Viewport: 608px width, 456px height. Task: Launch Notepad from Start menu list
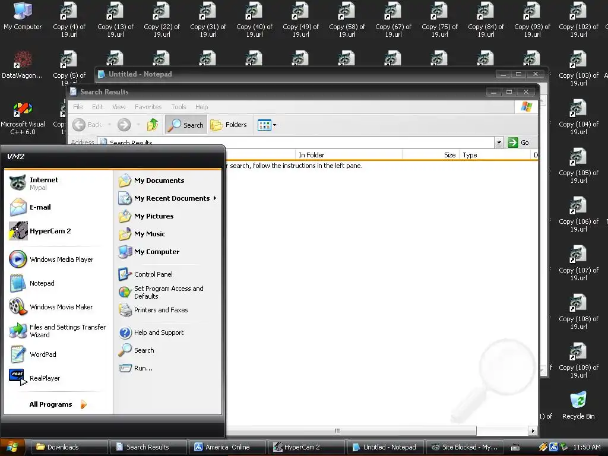(58, 283)
